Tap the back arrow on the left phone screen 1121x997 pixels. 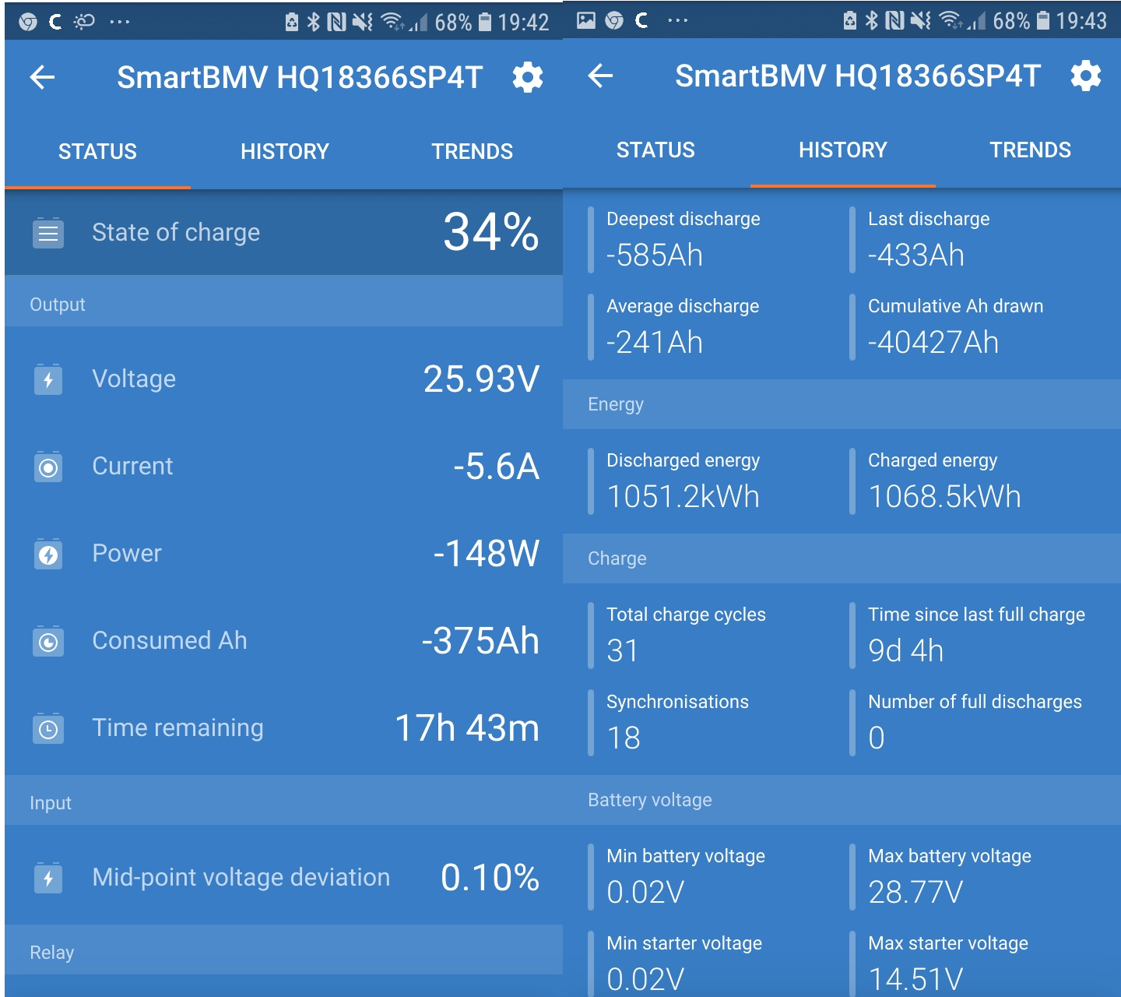point(42,77)
